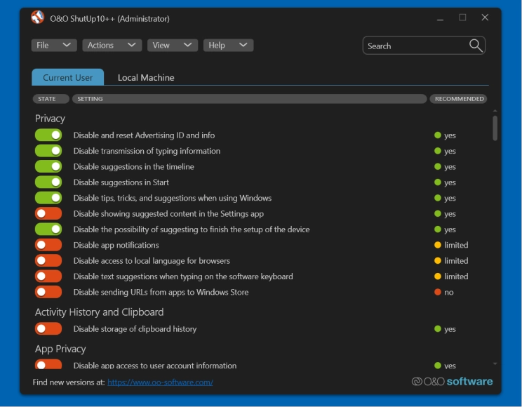Close the ShutUp10++ window

[x=485, y=18]
